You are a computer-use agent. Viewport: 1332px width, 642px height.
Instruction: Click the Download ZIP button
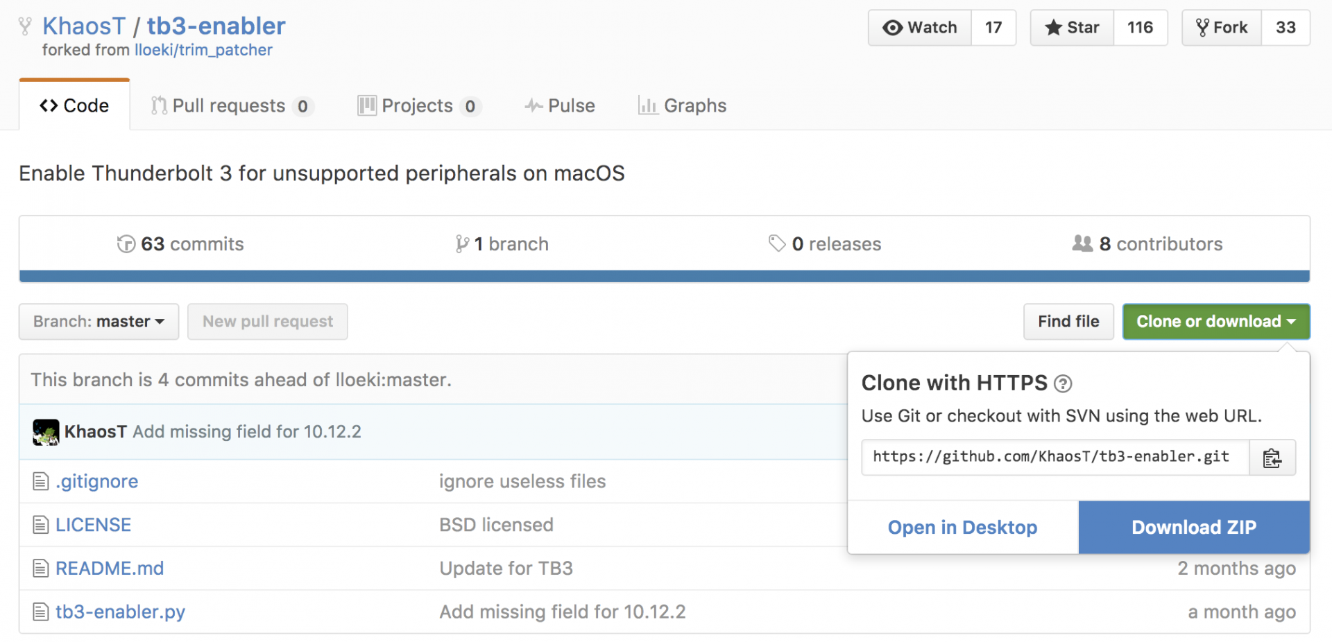pos(1193,528)
